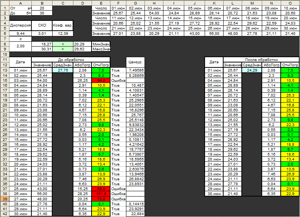Select censored value 0,14415
This screenshot has height=217, width=300.
pos(135,204)
